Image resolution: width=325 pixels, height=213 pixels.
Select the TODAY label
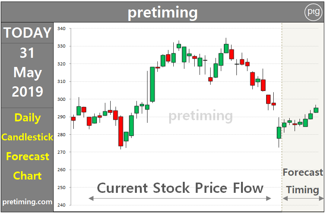27,33
